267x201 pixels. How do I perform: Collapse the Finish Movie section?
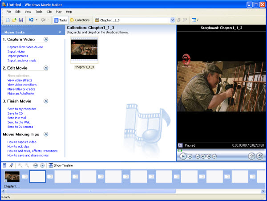coord(46,101)
